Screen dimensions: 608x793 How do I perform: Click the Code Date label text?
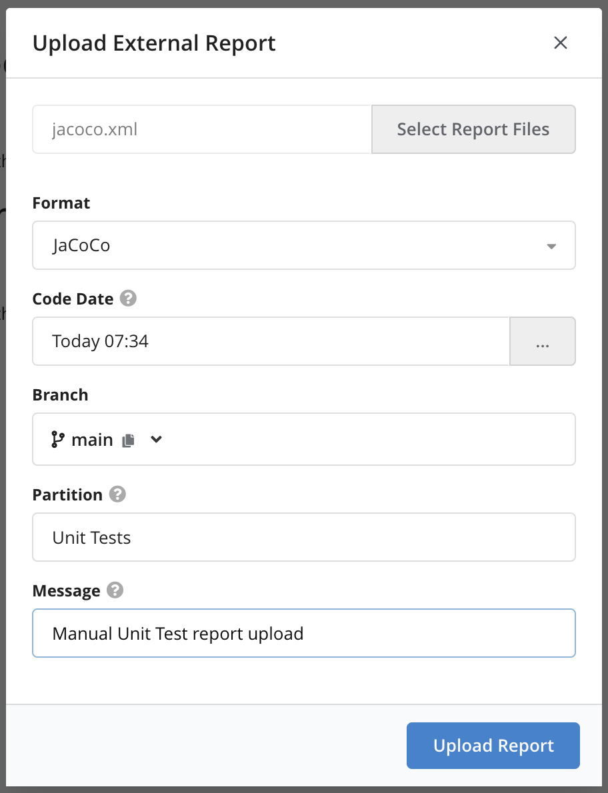pos(73,299)
